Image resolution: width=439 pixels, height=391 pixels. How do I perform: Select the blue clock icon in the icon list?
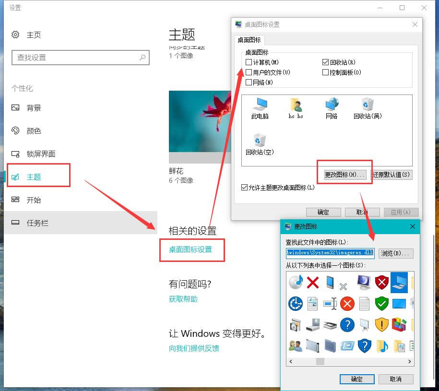(x=295, y=304)
